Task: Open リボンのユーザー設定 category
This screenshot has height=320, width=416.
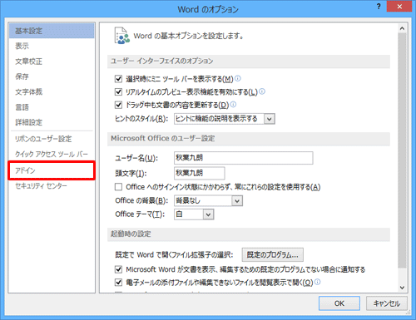Action: (52, 139)
